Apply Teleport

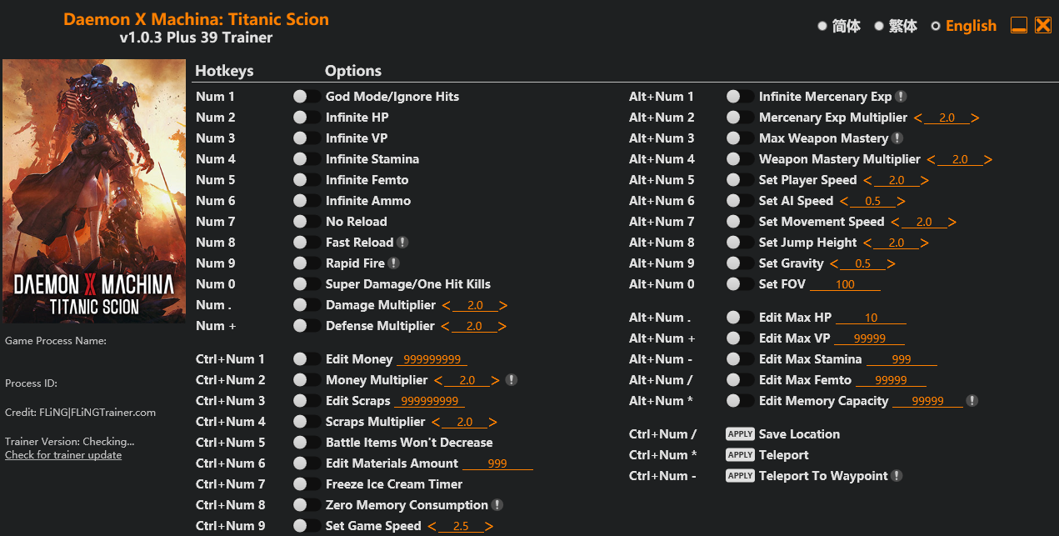[740, 455]
